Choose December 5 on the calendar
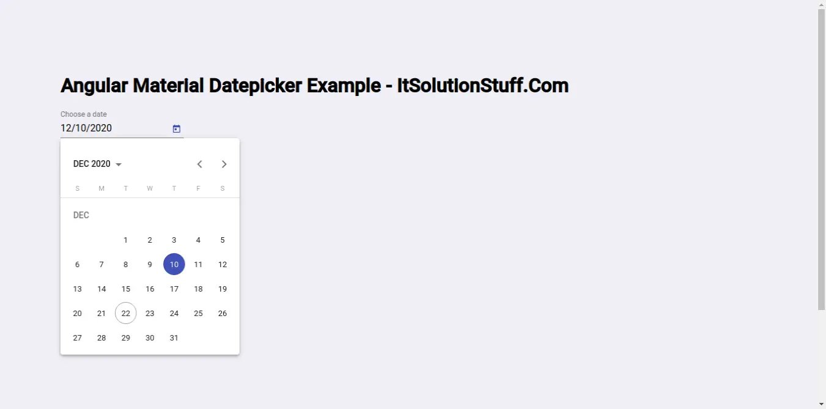Screen dimensions: 826x409 coord(223,240)
